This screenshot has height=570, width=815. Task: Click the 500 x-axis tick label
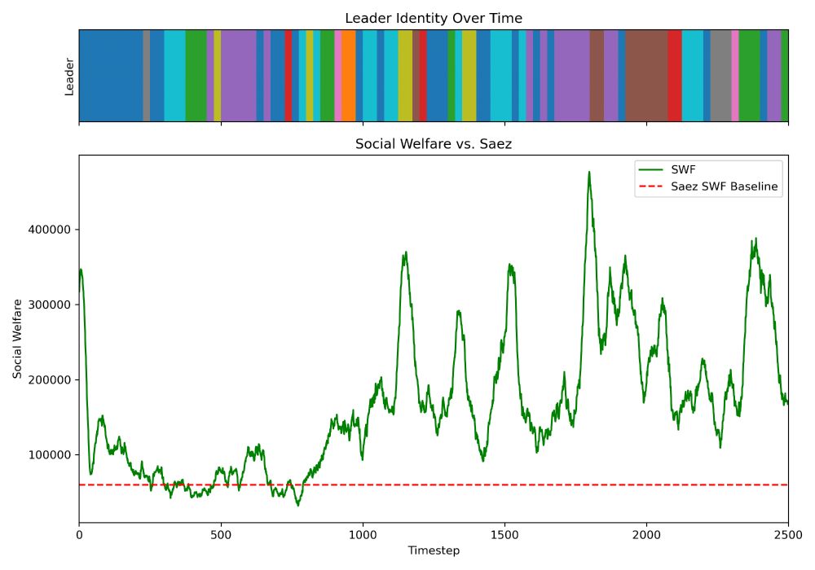coord(221,535)
